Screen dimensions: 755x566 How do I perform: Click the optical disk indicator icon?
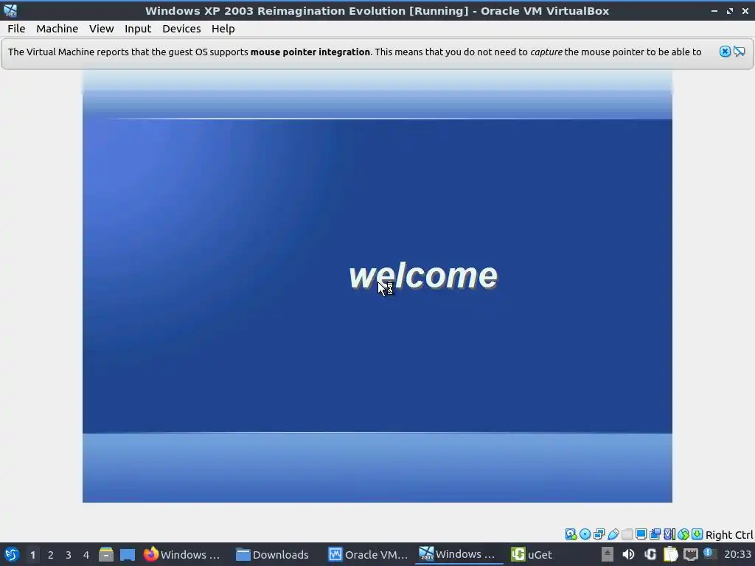pyautogui.click(x=585, y=534)
